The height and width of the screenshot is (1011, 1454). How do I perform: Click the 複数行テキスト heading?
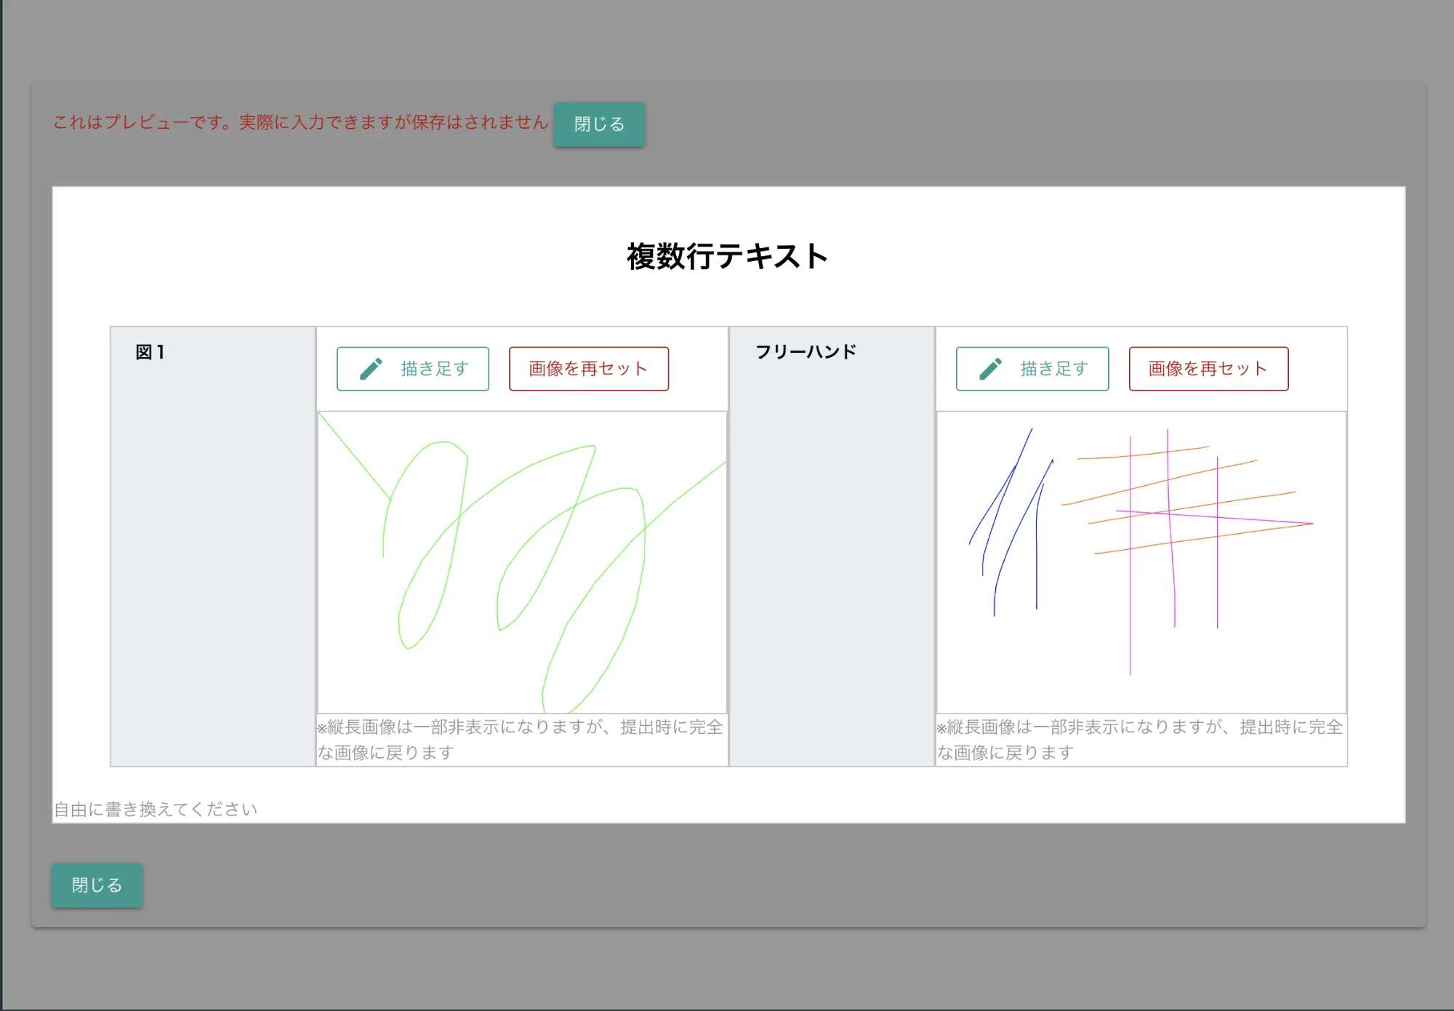[x=726, y=256]
